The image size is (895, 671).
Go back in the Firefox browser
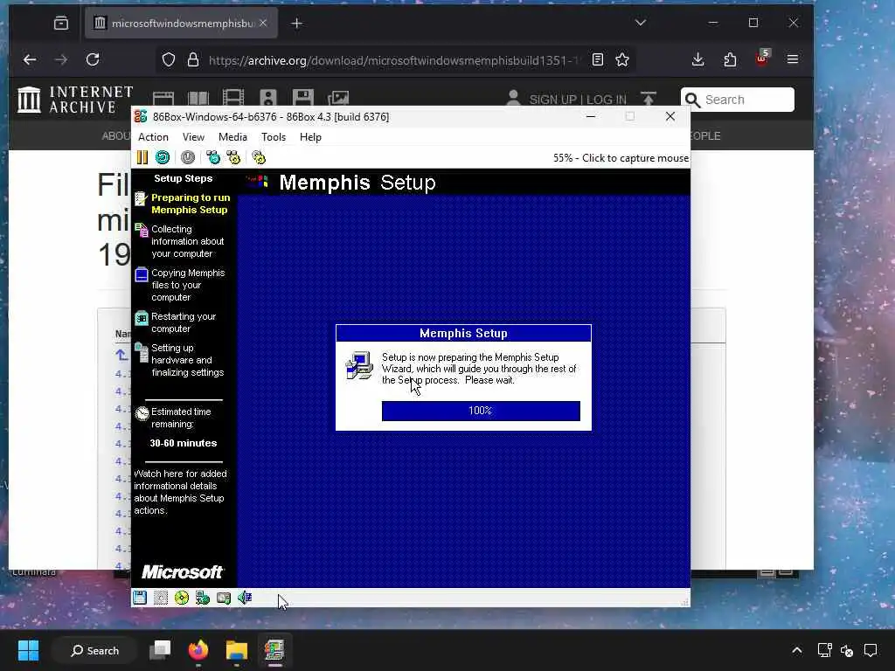pyautogui.click(x=30, y=59)
